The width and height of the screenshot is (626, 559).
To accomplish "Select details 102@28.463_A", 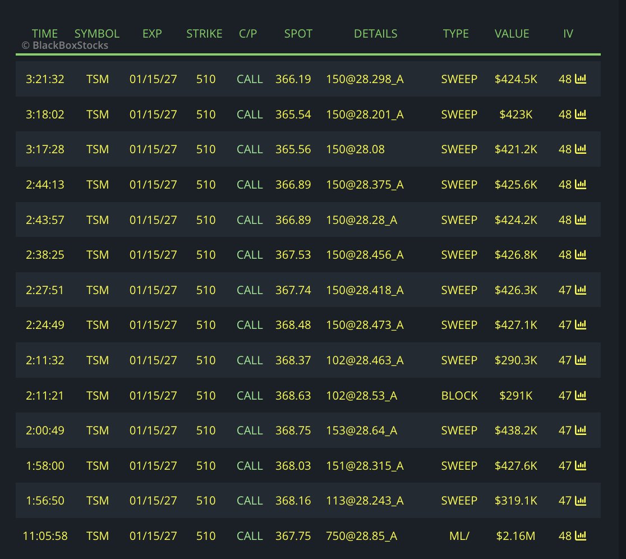I will tap(365, 360).
